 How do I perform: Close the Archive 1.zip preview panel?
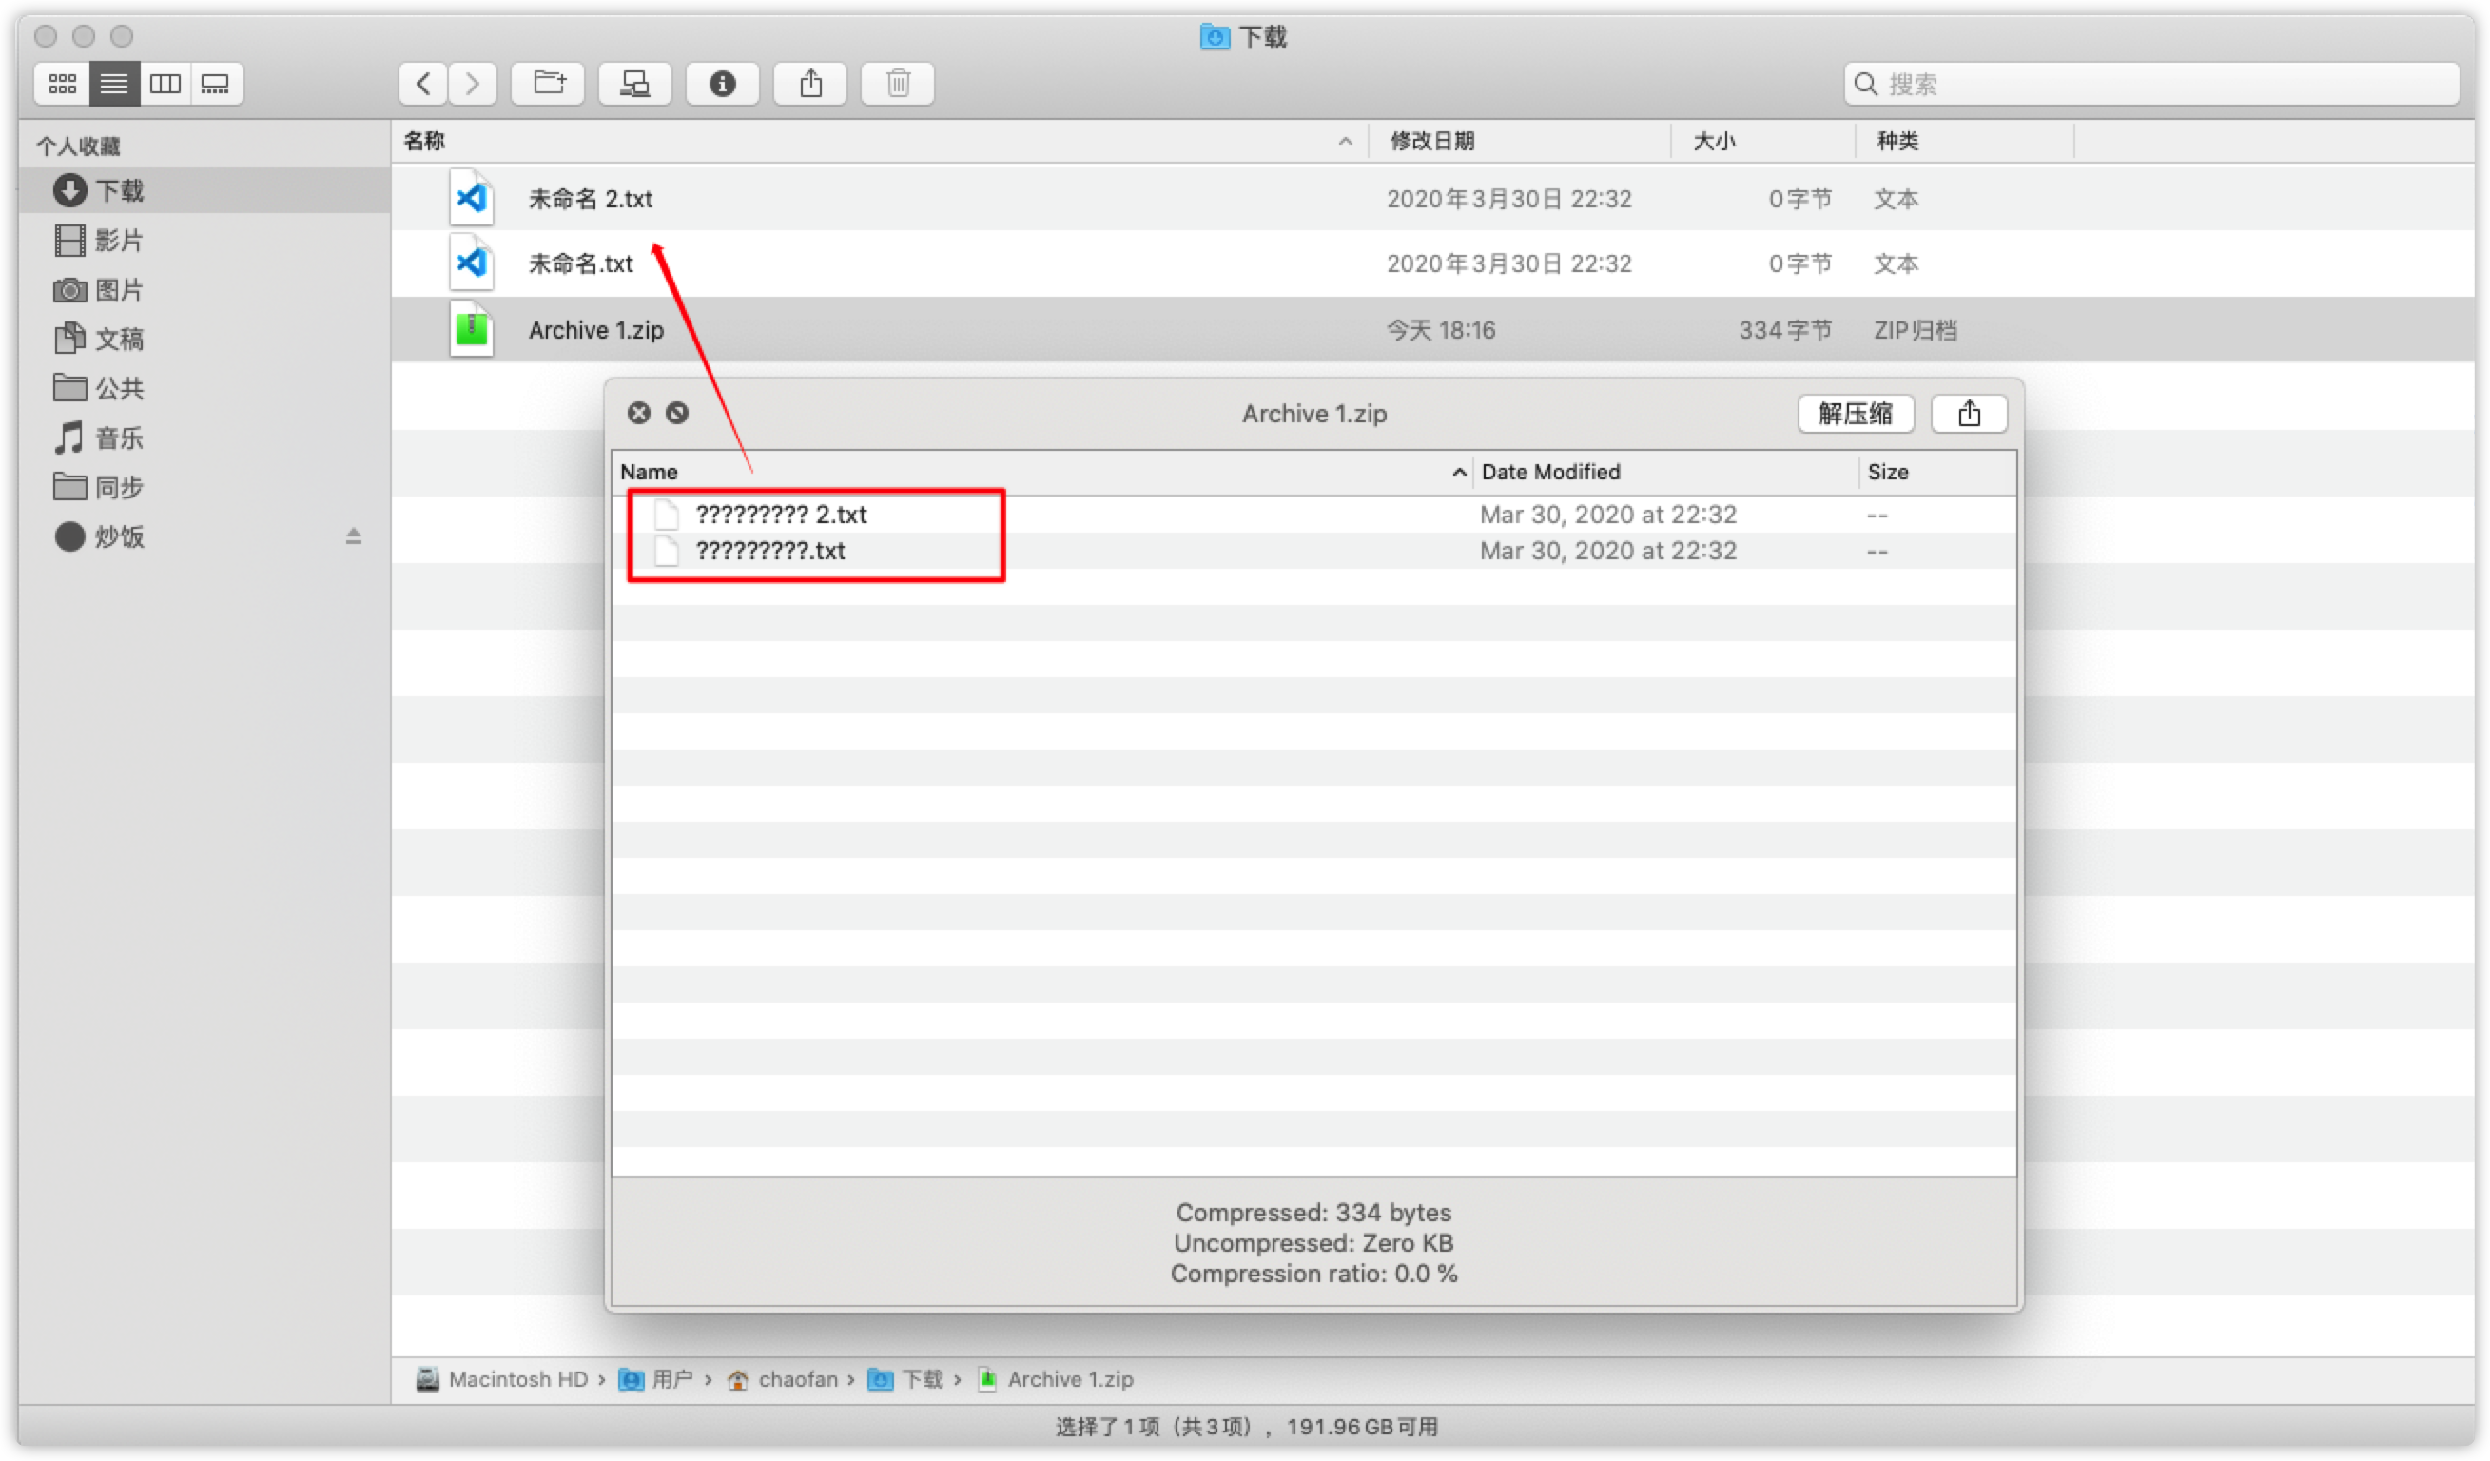tap(639, 413)
